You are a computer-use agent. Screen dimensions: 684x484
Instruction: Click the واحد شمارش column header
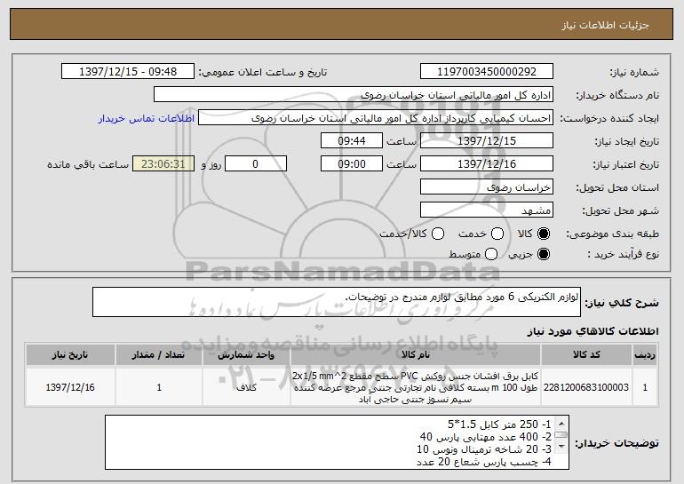pyautogui.click(x=246, y=355)
